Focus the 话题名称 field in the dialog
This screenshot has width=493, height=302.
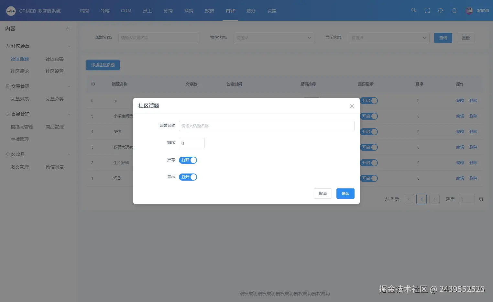click(x=267, y=126)
